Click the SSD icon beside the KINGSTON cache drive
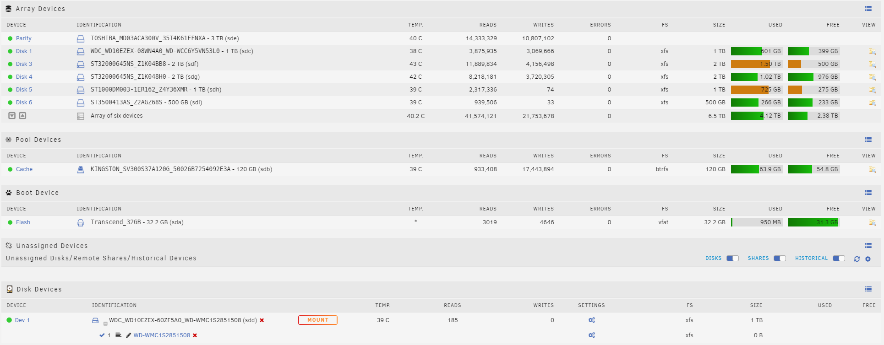The height and width of the screenshot is (345, 884). point(81,170)
